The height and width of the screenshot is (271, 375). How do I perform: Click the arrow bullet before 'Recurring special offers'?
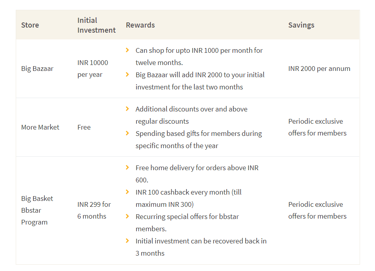127,216
